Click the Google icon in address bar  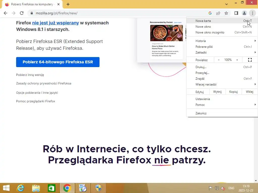210,13
